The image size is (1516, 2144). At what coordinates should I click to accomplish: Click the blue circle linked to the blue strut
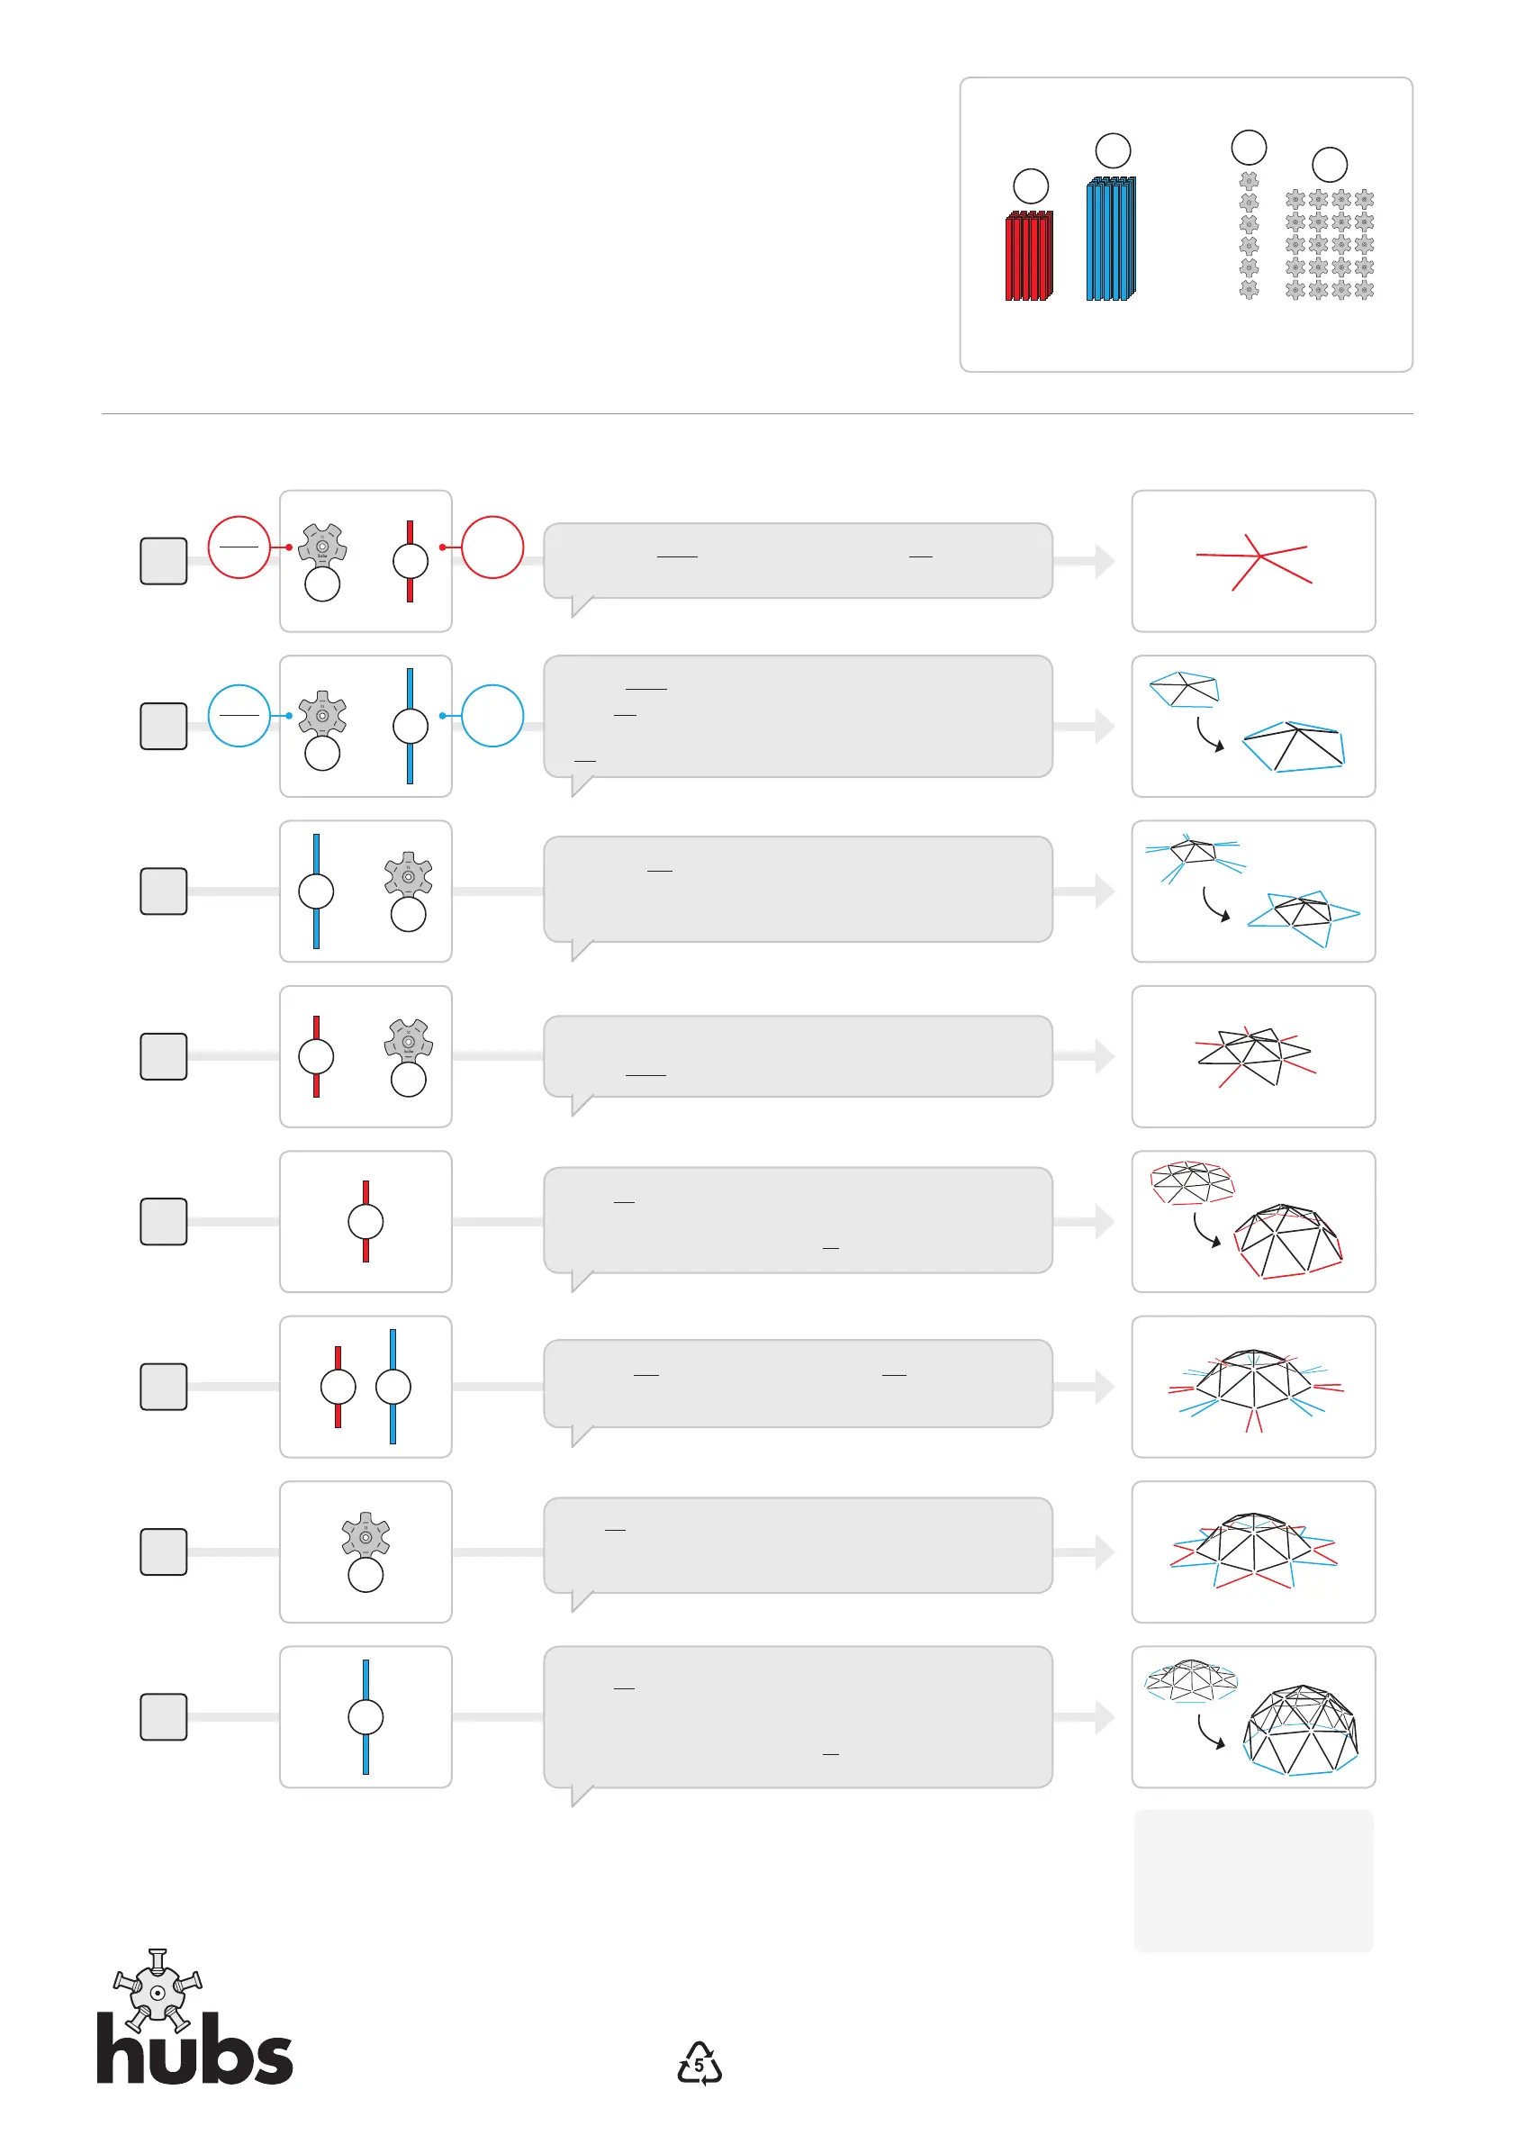click(492, 716)
